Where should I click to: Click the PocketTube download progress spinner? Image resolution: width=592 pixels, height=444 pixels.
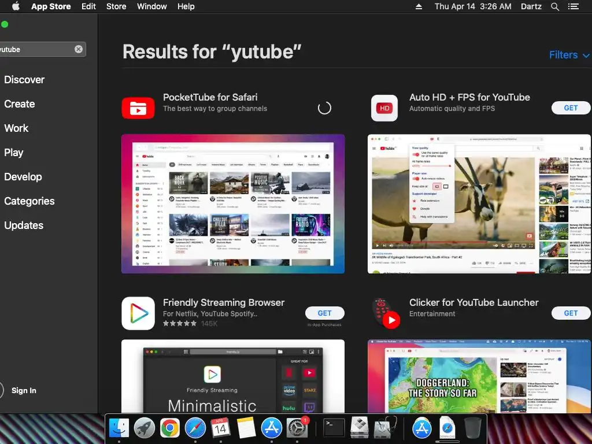tap(324, 108)
